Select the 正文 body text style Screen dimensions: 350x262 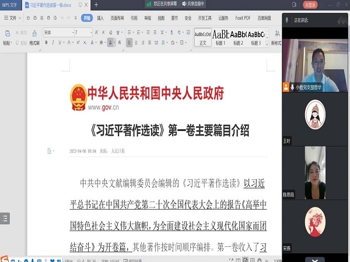coord(203,37)
